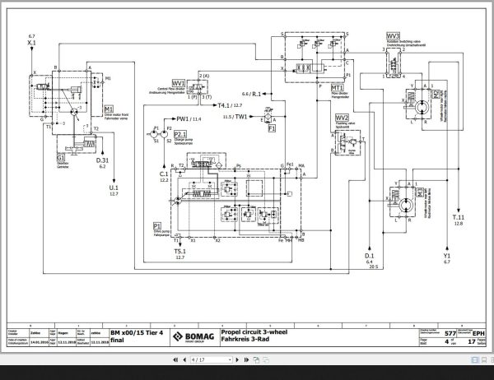494x380 pixels.
Task: Click the WV1 valve label
Action: [x=179, y=83]
